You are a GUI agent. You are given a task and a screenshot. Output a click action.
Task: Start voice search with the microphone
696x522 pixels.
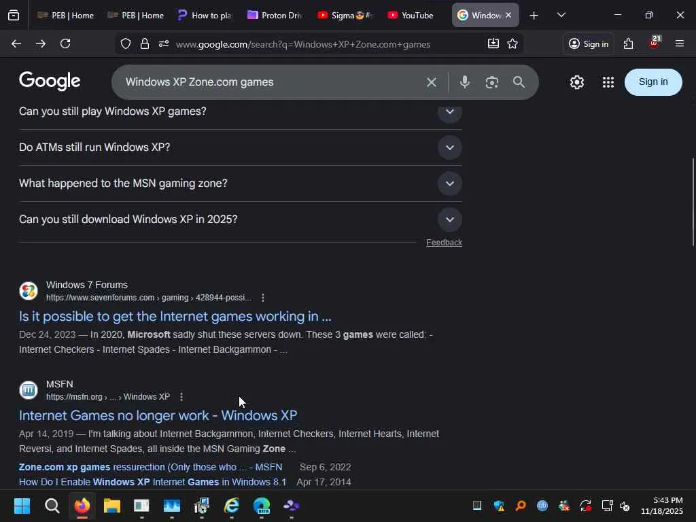click(465, 82)
